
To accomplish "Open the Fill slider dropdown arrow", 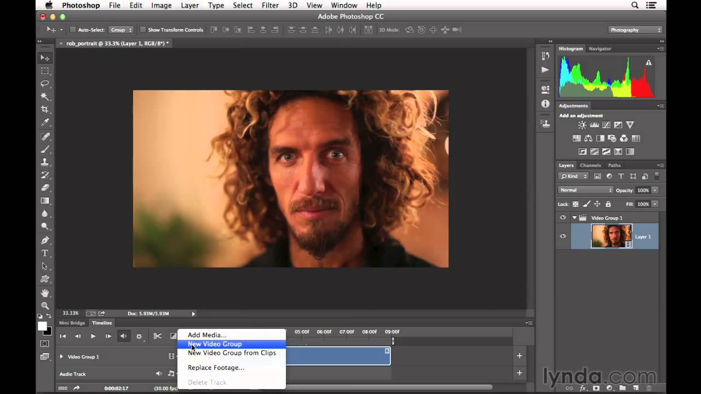I will coord(654,204).
